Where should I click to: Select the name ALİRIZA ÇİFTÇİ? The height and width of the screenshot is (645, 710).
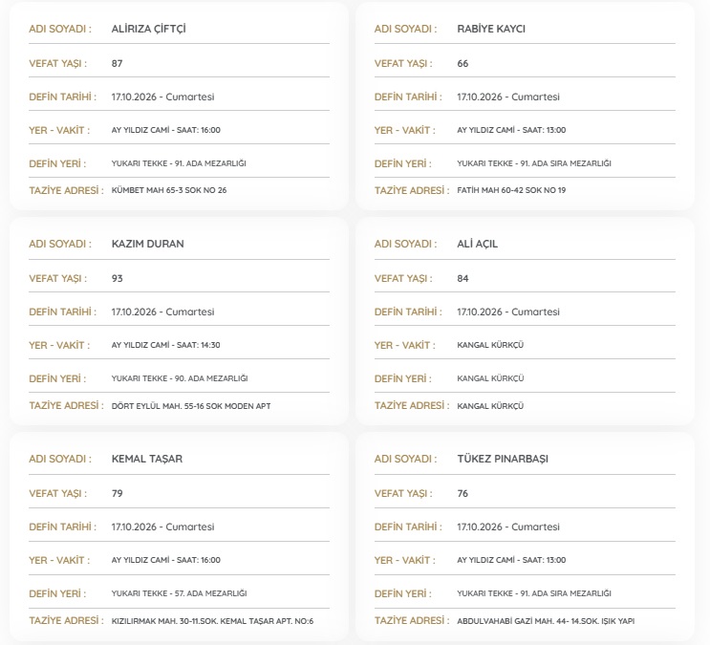(x=148, y=29)
